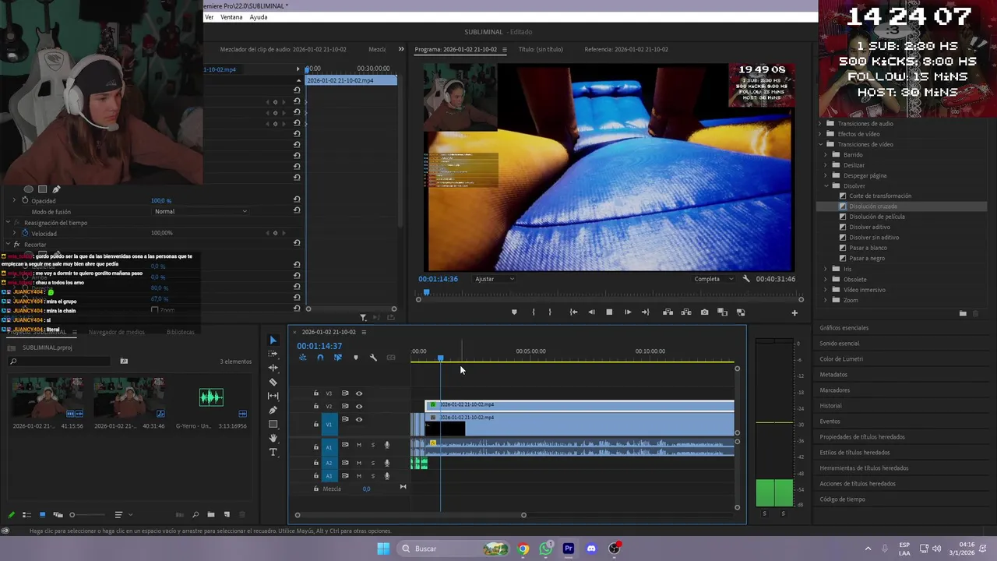Open the Ayuda menu
The image size is (997, 561).
pyautogui.click(x=259, y=17)
